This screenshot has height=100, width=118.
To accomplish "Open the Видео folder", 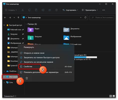I will (33, 30).
